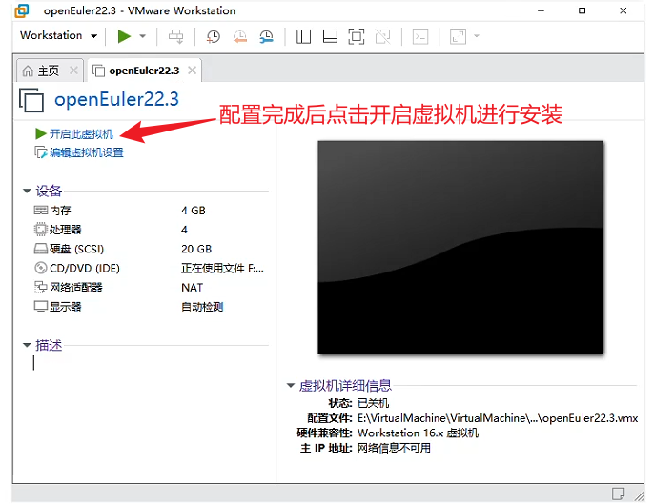The height and width of the screenshot is (504, 654).
Task: Click the status bar message log icon
Action: click(x=618, y=494)
